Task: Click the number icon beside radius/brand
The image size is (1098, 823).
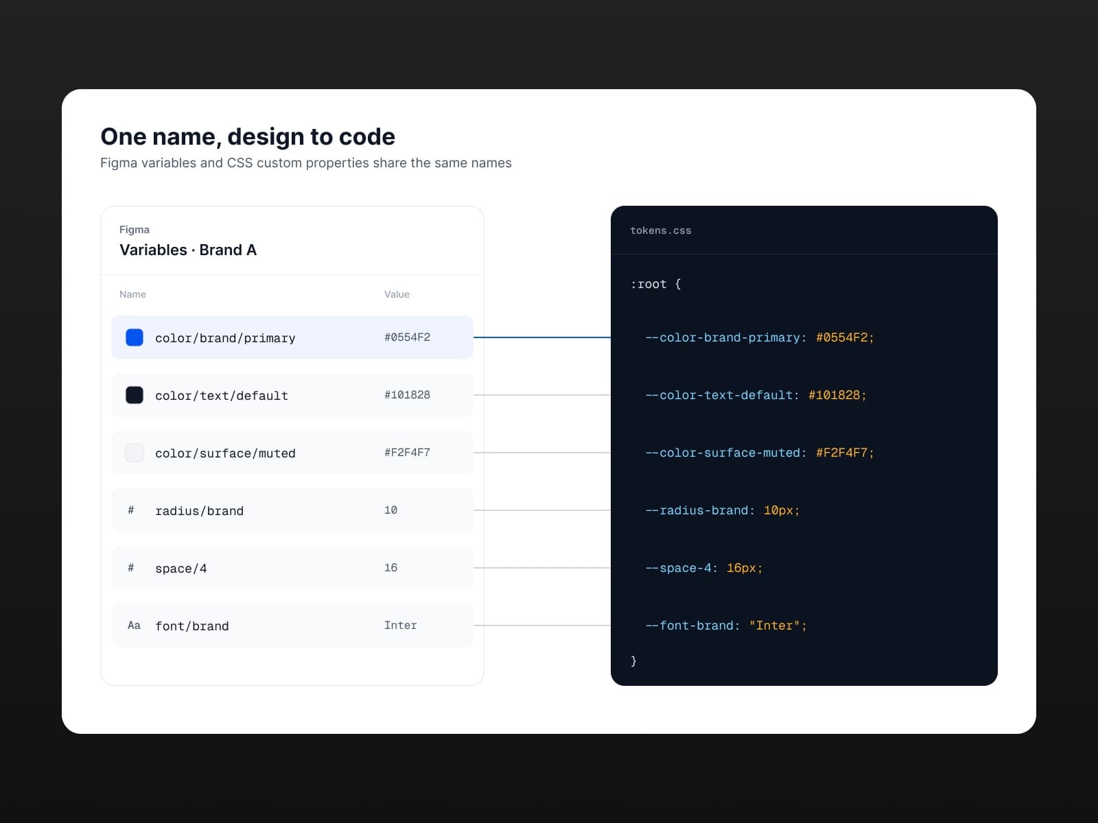Action: (x=131, y=510)
